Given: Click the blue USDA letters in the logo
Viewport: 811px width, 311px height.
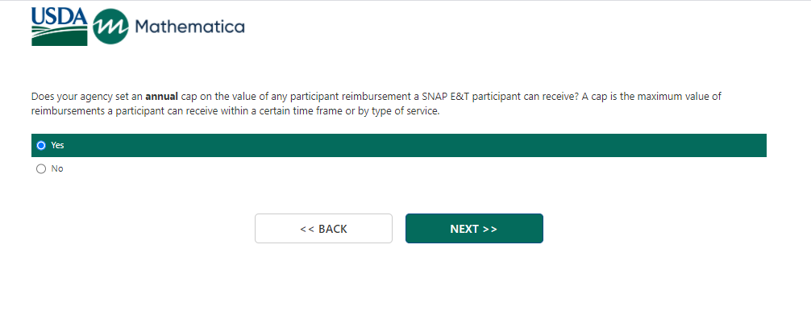Looking at the screenshot, I should click(60, 16).
